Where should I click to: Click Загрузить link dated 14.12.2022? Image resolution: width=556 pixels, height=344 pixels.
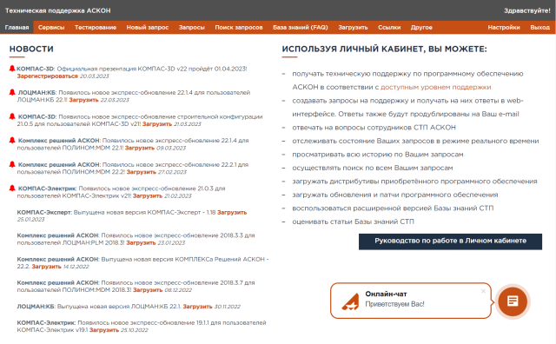tap(46, 267)
